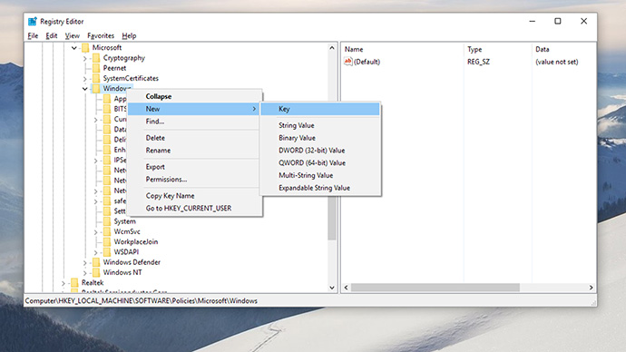The height and width of the screenshot is (352, 626).
Task: Click the tree pane vertical scrollbar thumb
Action: coord(332,219)
